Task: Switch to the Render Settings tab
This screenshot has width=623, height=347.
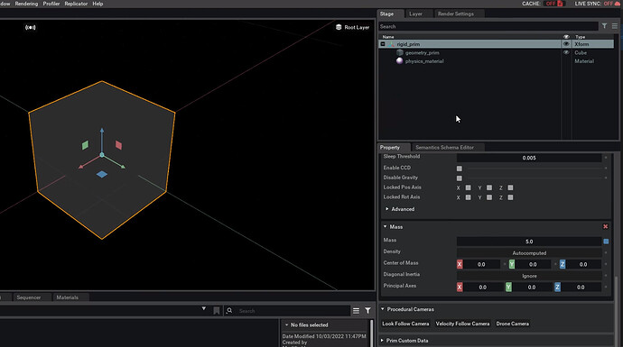Action: pos(456,14)
